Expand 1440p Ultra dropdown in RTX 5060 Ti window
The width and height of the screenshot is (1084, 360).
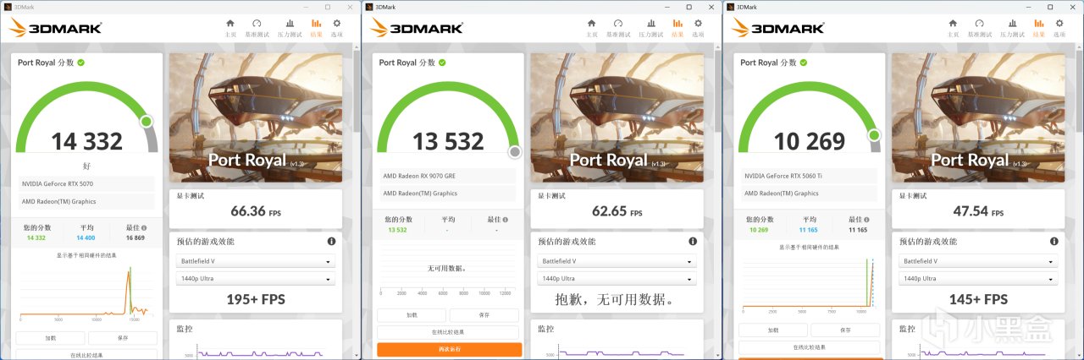tap(978, 279)
